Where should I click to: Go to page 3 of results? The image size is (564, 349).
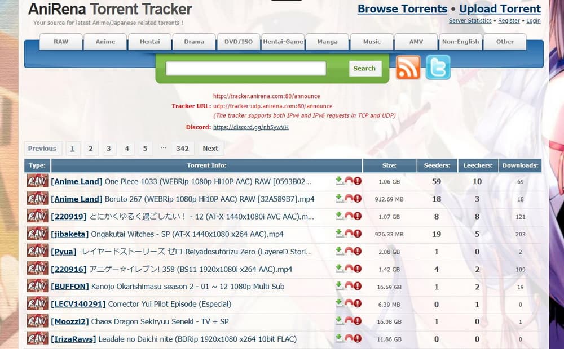tap(108, 148)
